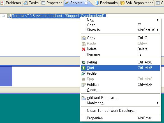Open Add and Remove... dialog
Viewport: 164px width, 123px height.
coord(120,98)
